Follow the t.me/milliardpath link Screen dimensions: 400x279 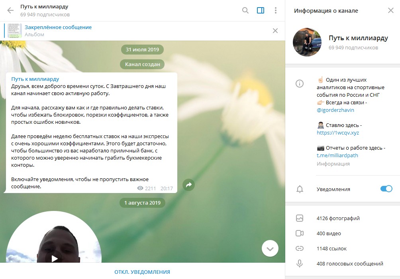(337, 156)
